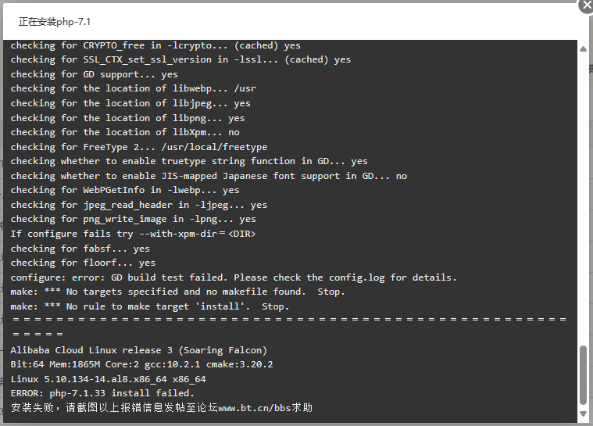Click the php-7.1.33 install failed error line
The width and height of the screenshot is (593, 426).
102,393
